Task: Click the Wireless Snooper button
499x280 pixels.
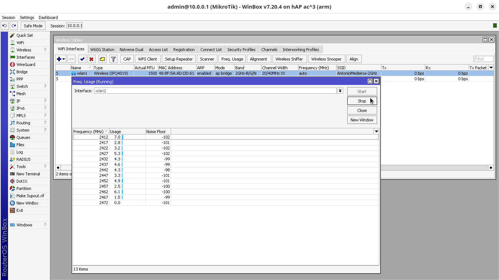Action: [326, 59]
